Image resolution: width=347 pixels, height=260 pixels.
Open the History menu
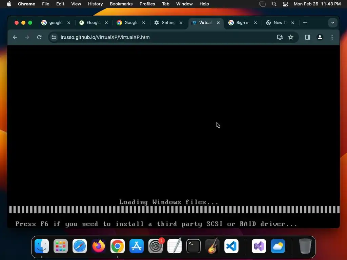pos(95,4)
